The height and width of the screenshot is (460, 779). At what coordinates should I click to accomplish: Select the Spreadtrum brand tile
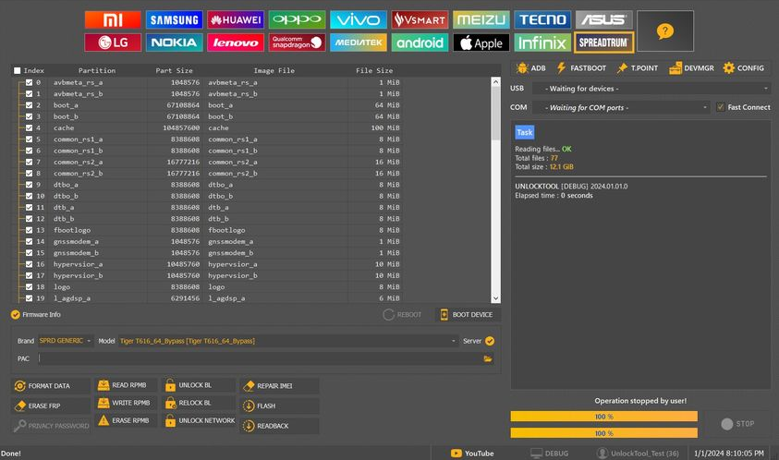click(603, 42)
